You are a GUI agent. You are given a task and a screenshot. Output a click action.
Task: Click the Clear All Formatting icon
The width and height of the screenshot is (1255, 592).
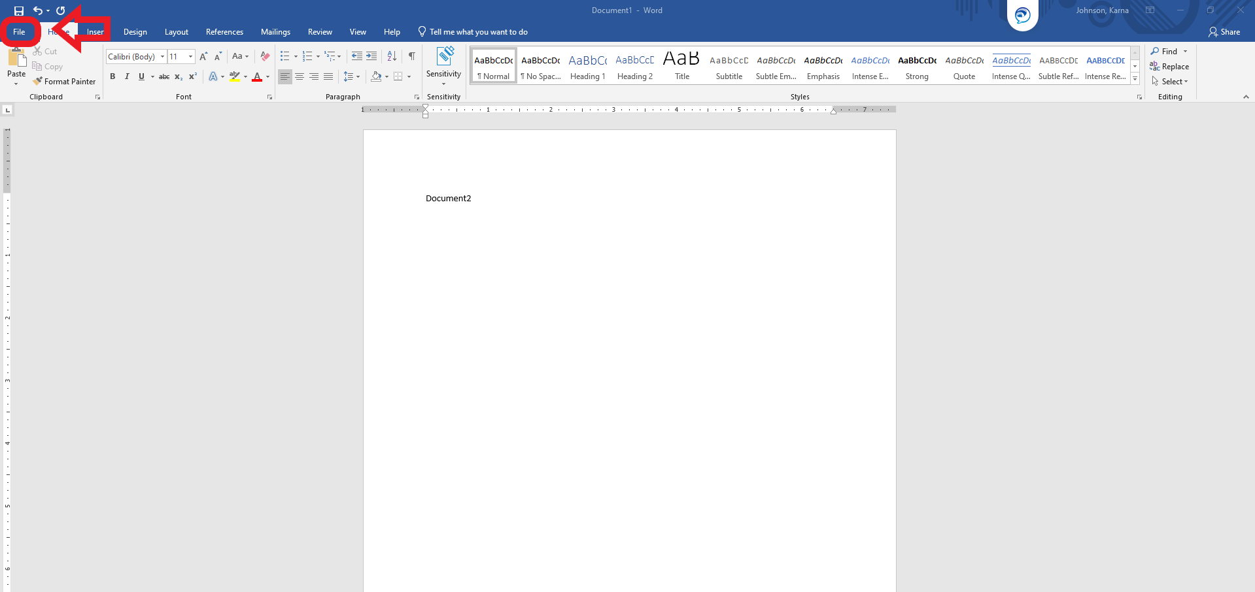coord(265,56)
